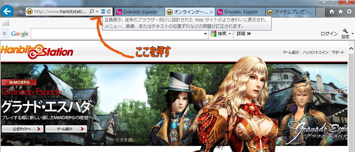Open Favorites with the star icon

[x=340, y=12]
